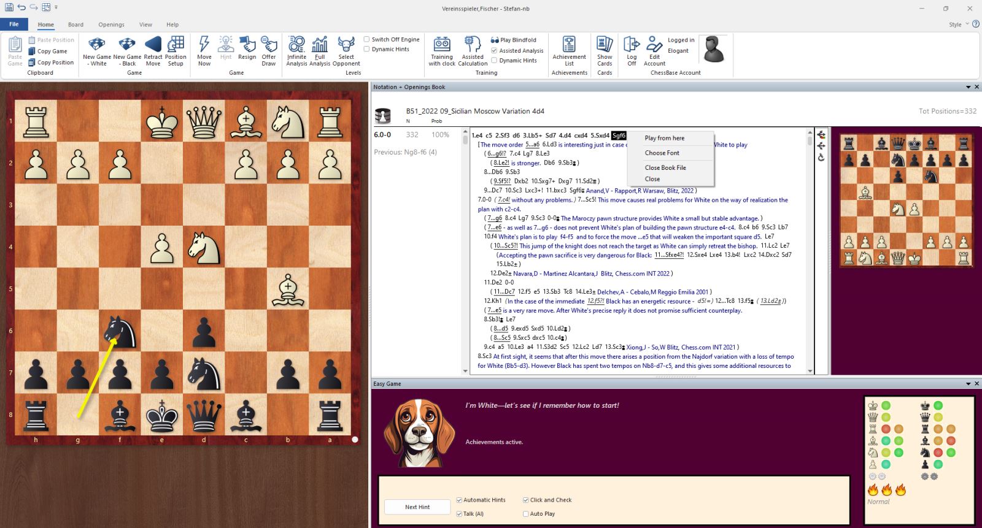Switch to the Openings ribbon tab
This screenshot has height=528, width=982.
tap(111, 25)
